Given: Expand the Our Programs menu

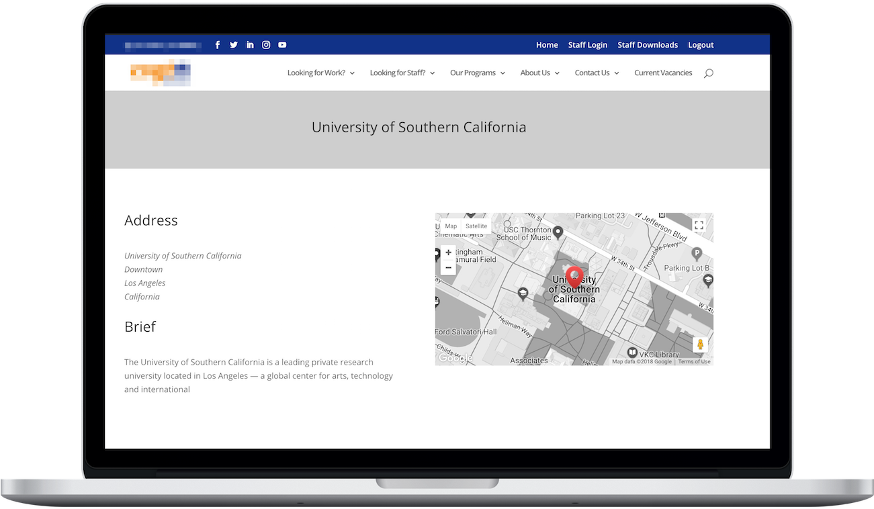Looking at the screenshot, I should 478,73.
